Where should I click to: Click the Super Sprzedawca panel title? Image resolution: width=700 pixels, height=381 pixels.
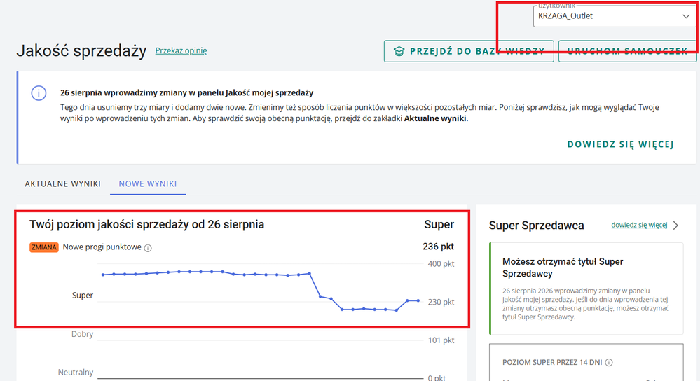point(536,226)
